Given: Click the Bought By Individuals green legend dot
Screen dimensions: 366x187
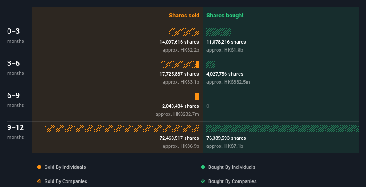Looking at the screenshot, I should [203, 167].
